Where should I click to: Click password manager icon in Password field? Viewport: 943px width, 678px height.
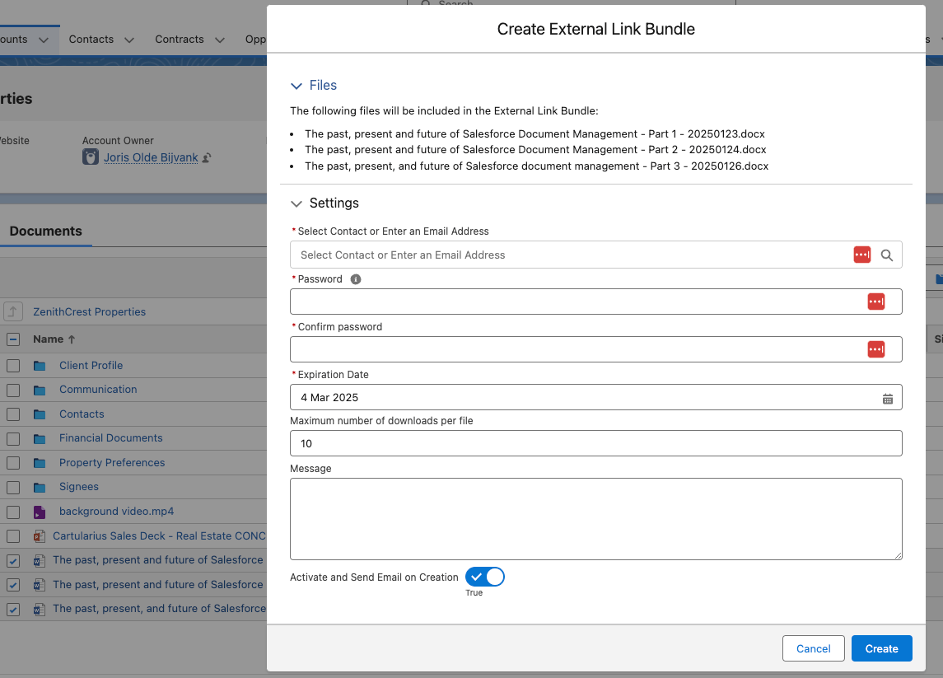click(x=875, y=302)
